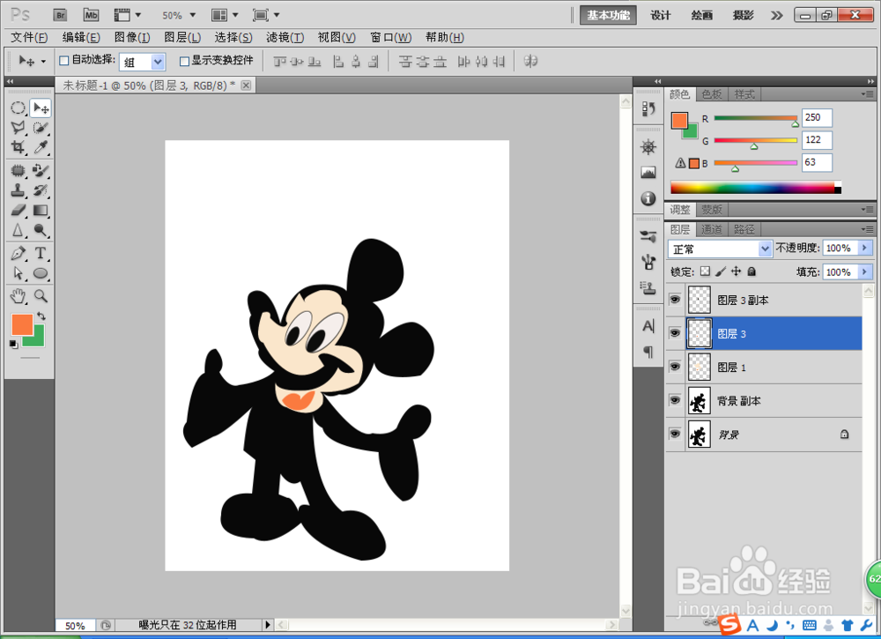This screenshot has width=881, height=639.
Task: Expand the 不透明度 opacity slider arrow
Action: (864, 249)
